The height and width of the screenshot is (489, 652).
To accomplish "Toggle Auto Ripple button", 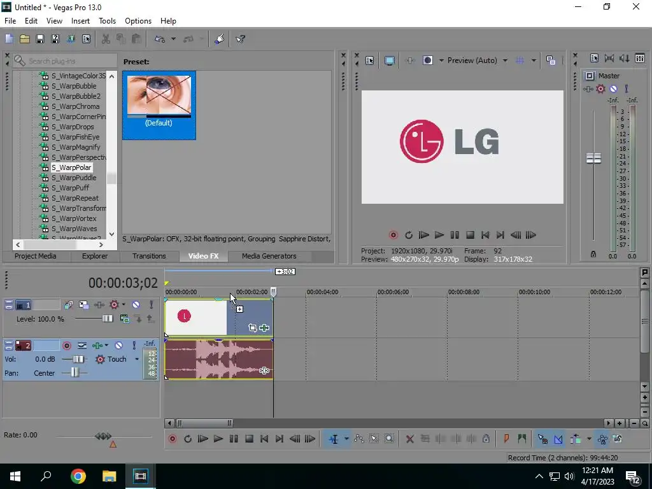I will point(576,439).
